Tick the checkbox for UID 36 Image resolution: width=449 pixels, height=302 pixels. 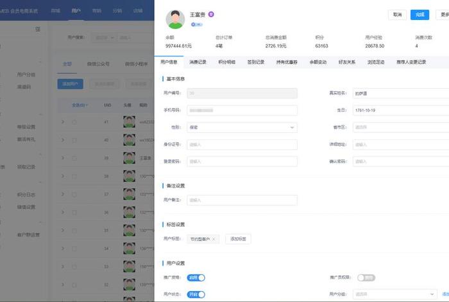click(74, 213)
